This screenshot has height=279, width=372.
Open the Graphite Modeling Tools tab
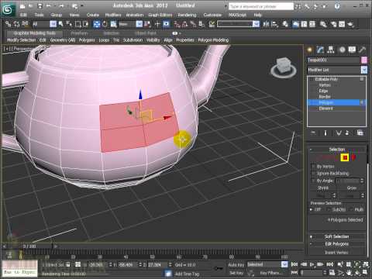[34, 33]
